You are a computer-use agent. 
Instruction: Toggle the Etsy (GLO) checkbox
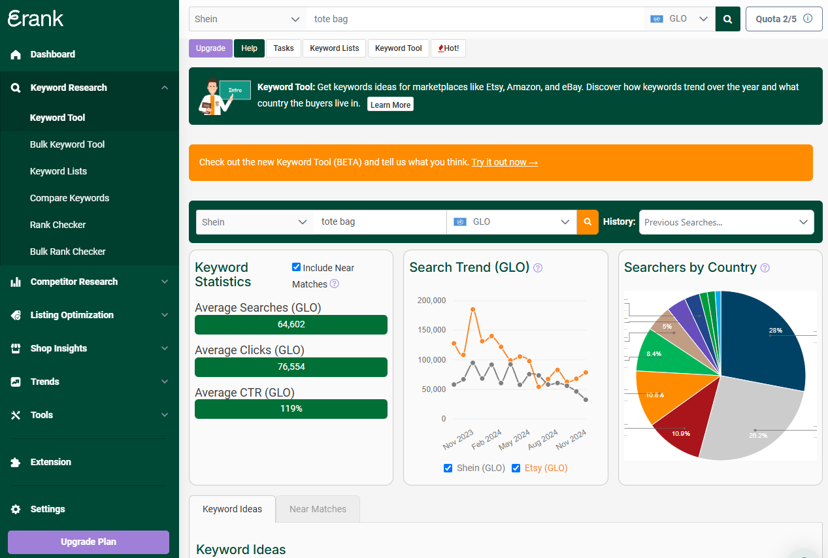(x=516, y=468)
